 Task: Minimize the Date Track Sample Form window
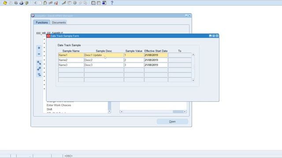point(210,36)
